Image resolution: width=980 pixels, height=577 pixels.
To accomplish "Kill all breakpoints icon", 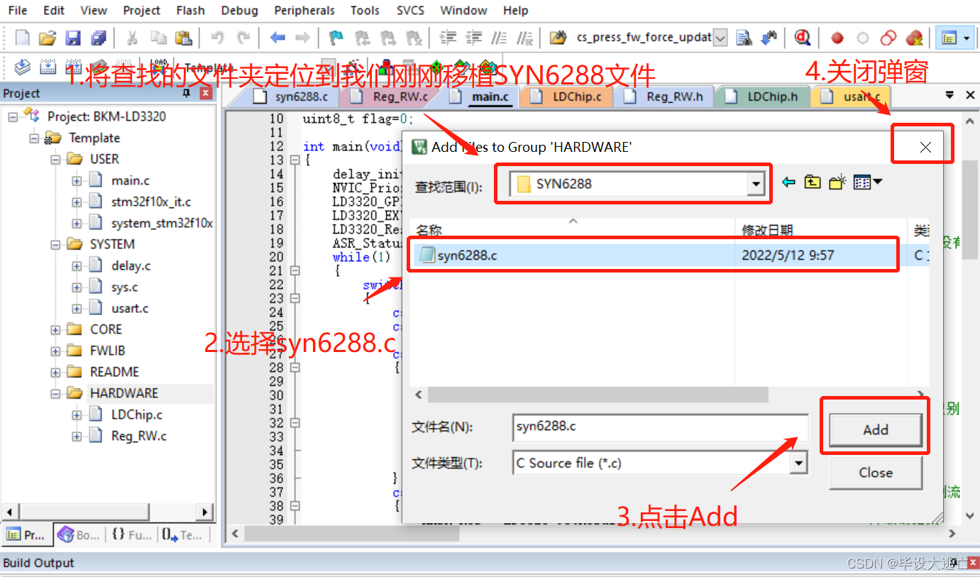I will (x=914, y=38).
